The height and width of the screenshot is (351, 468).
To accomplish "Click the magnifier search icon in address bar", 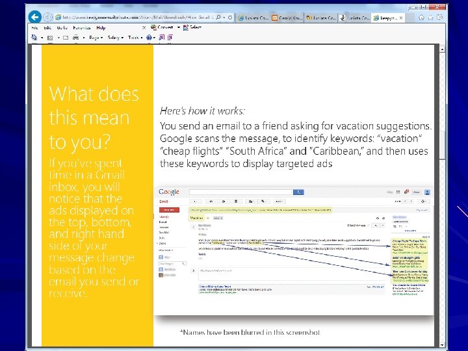I will [x=218, y=18].
